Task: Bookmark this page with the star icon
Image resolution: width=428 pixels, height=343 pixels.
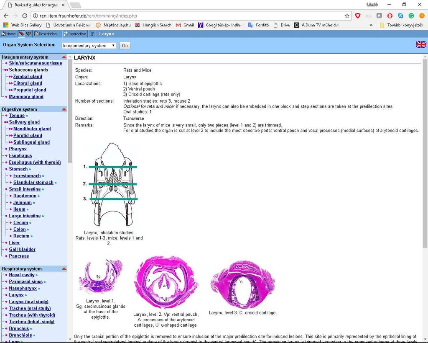Action: (x=347, y=16)
